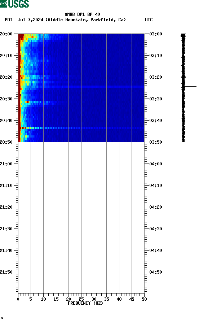
Task: Click the '03:00' UTC time label
Action: tap(156, 34)
